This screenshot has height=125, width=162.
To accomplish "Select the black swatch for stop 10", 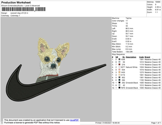I will click(x=119, y=82).
